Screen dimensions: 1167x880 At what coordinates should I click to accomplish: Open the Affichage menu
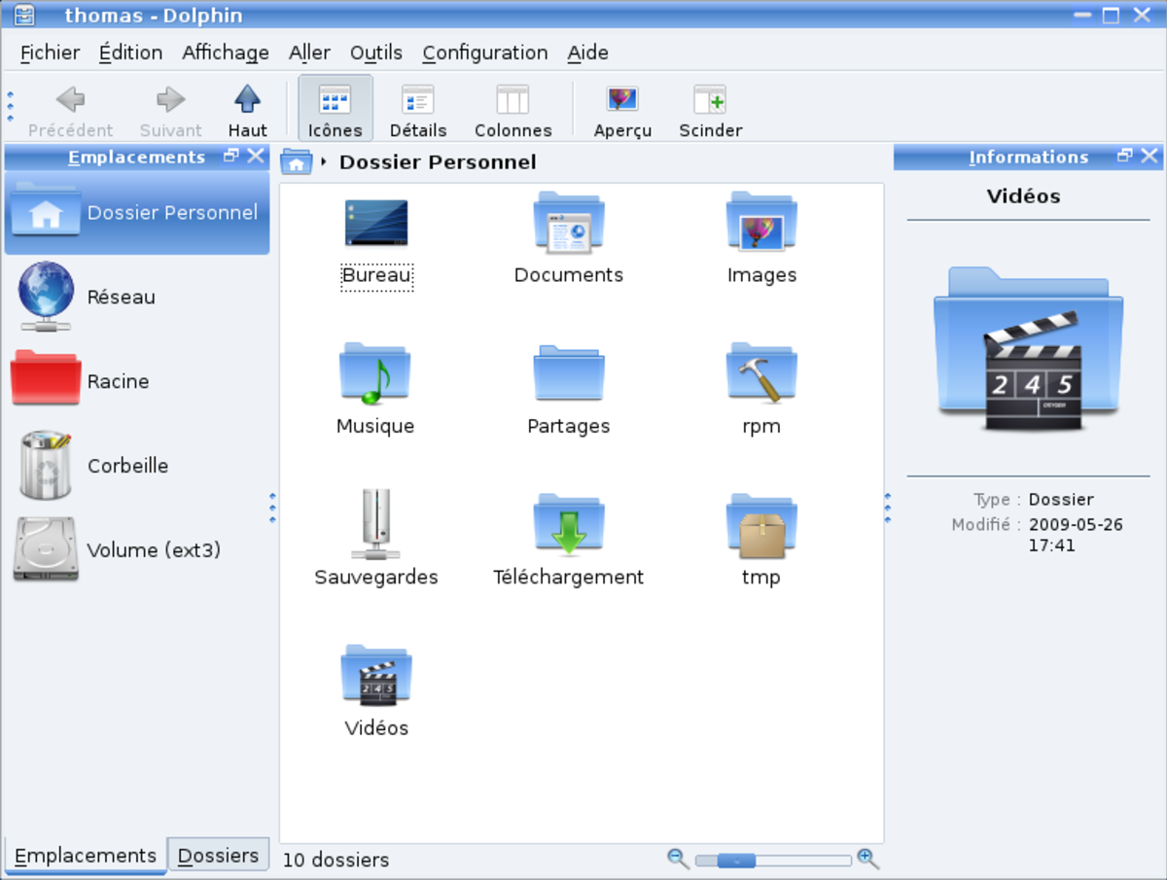(226, 53)
